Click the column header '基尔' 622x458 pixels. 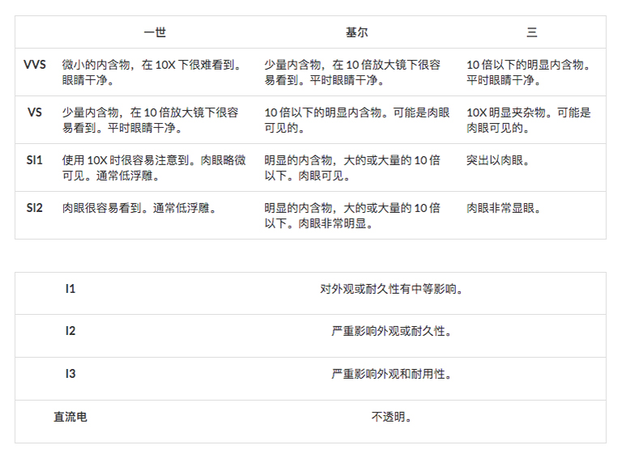(356, 32)
